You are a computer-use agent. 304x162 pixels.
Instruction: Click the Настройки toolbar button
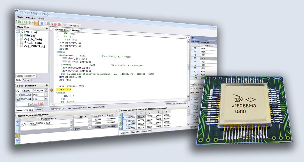click(x=75, y=25)
